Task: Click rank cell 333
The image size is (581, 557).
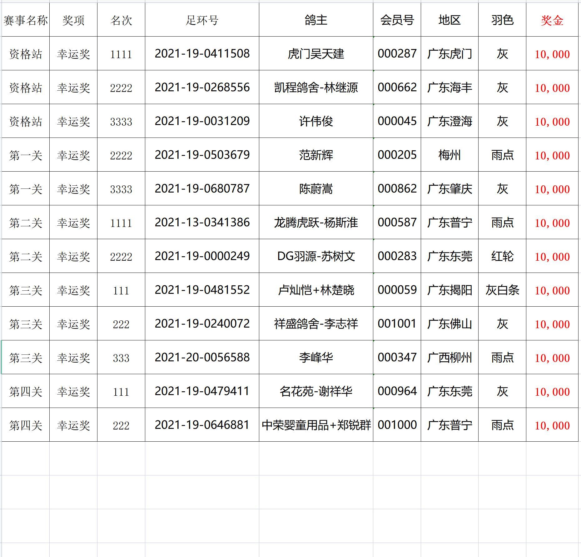Action: pyautogui.click(x=121, y=357)
